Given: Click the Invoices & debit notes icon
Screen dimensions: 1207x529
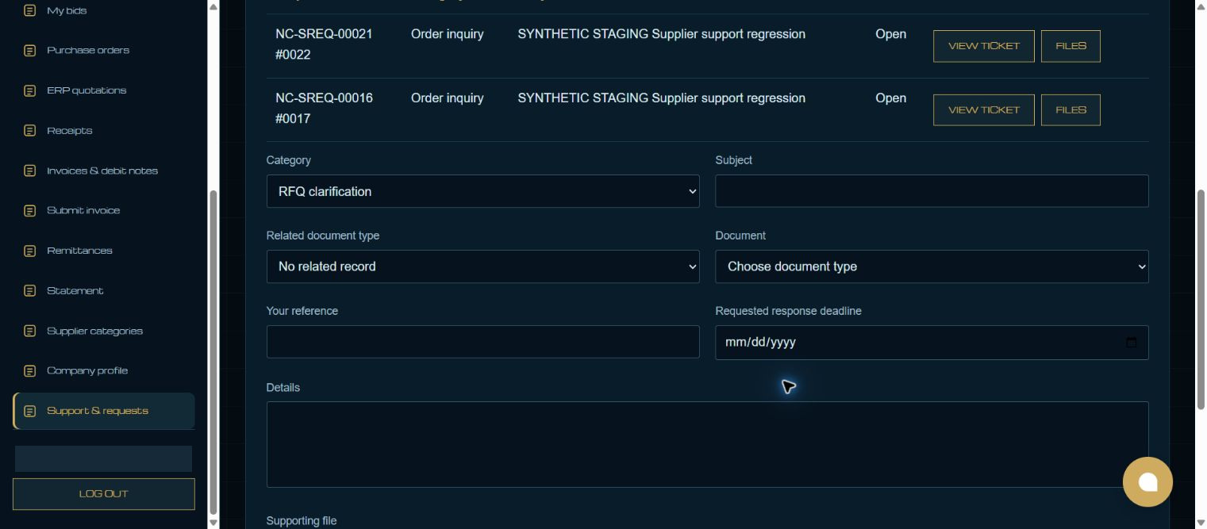Looking at the screenshot, I should point(29,171).
